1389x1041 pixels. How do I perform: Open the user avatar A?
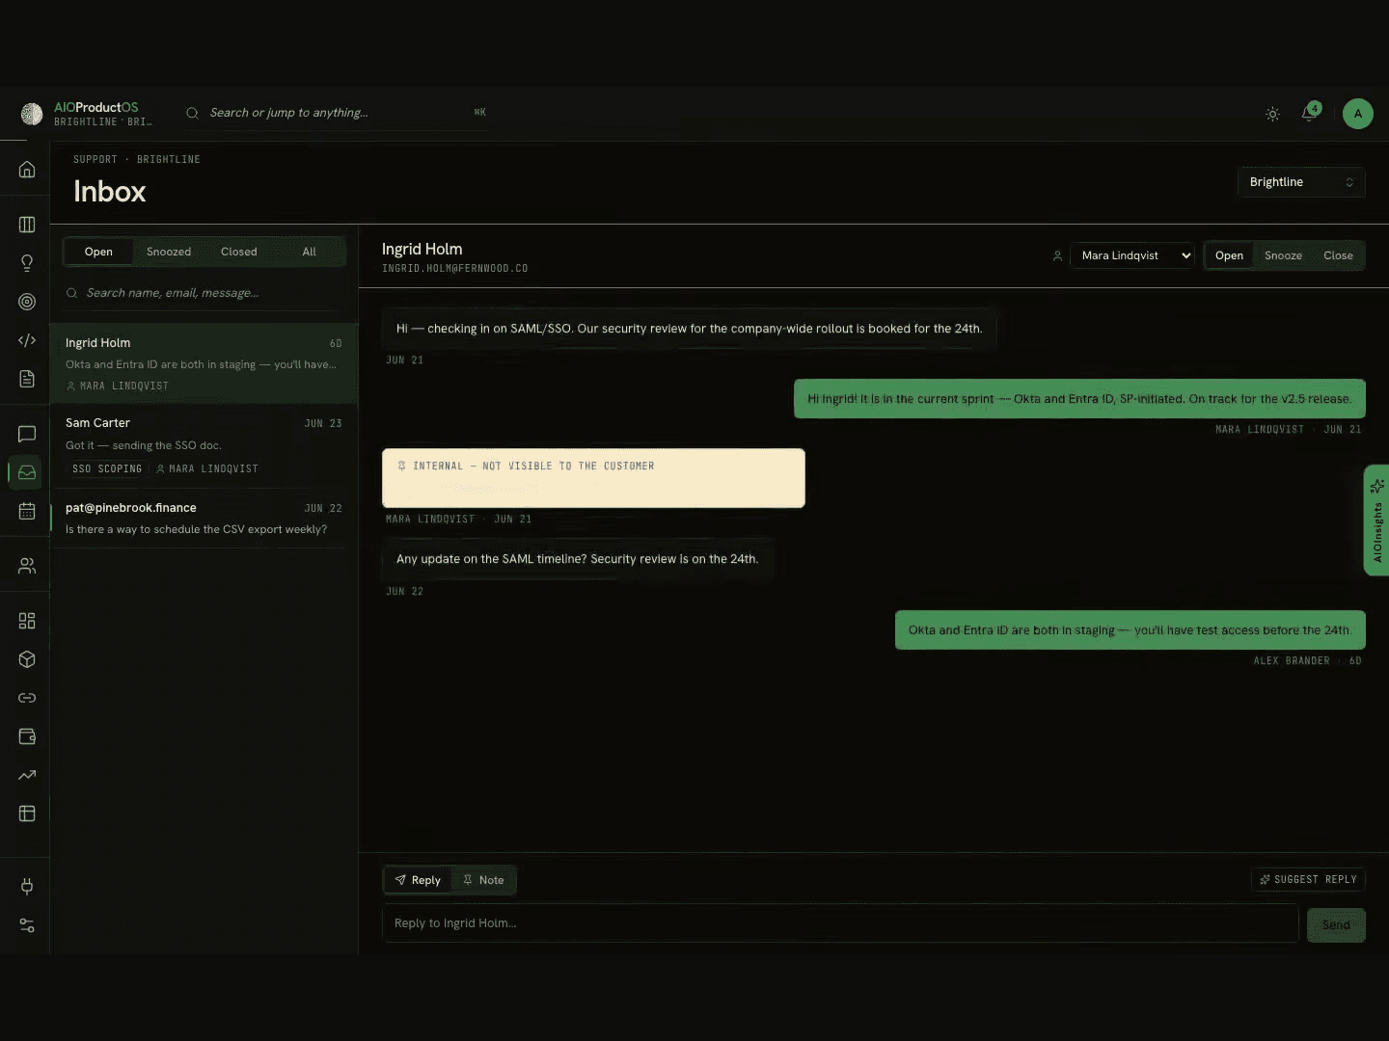(1357, 114)
